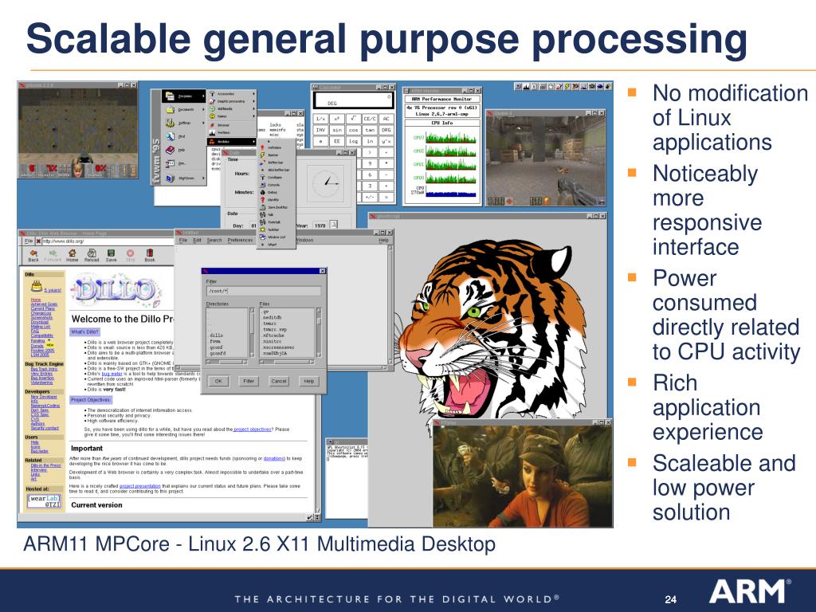
Task: Click the 'bug meter' link in Dillo
Action: pyautogui.click(x=112, y=375)
